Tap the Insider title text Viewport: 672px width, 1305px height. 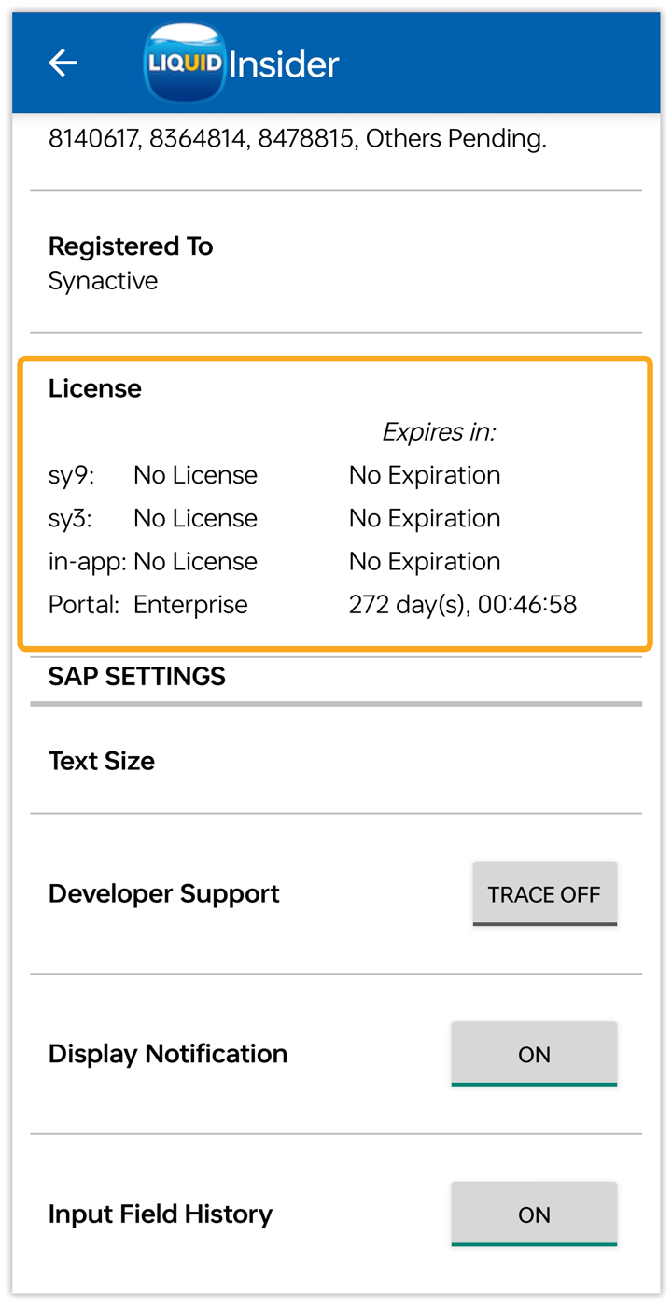point(284,64)
